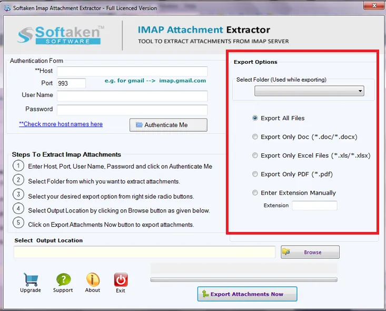Click the Export Options heading
The image size is (386, 311).
point(255,62)
